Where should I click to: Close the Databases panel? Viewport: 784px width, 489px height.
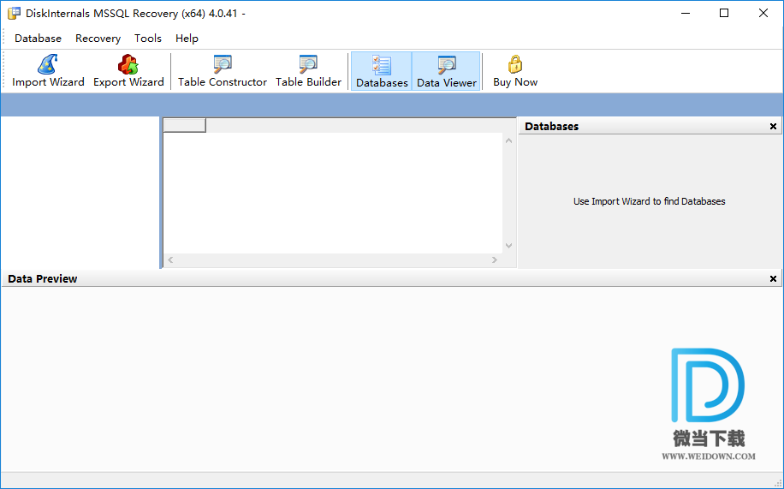773,127
